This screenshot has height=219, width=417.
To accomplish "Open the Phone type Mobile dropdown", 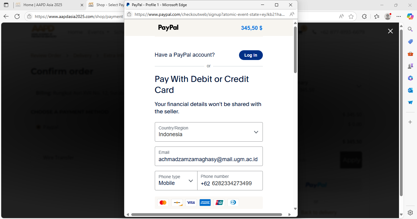I will pyautogui.click(x=176, y=181).
